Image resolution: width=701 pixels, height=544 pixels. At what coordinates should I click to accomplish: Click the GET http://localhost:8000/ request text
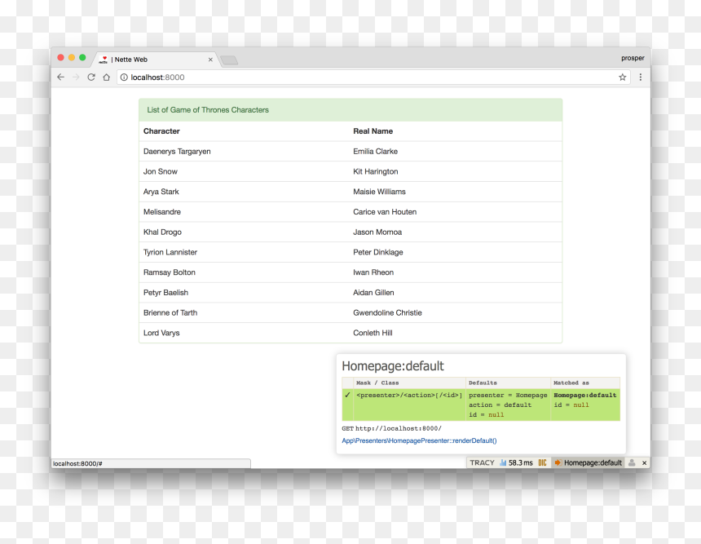tap(391, 428)
